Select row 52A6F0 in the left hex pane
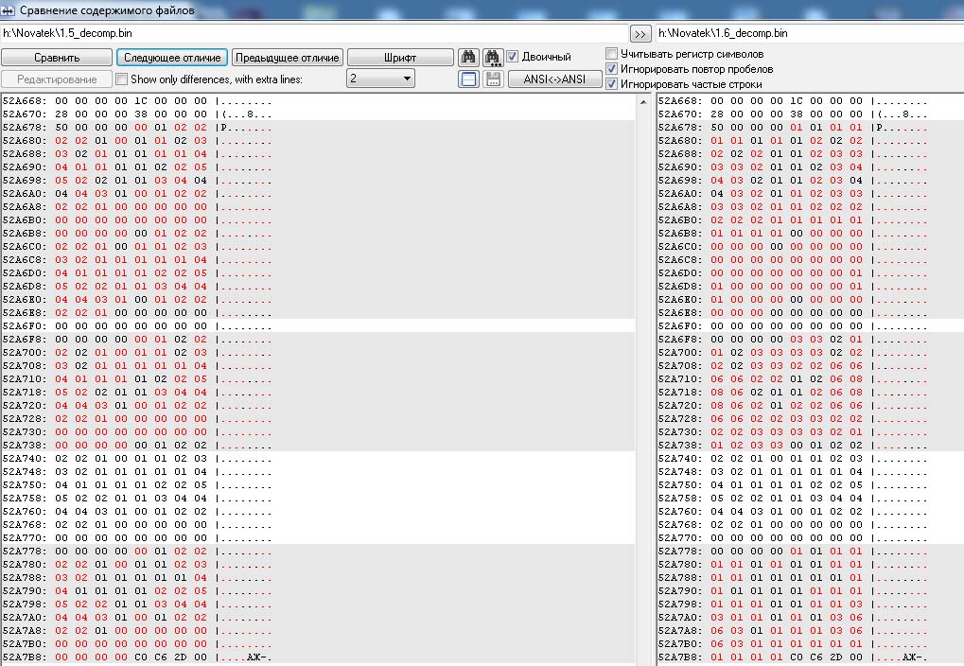This screenshot has width=964, height=666. (x=132, y=325)
